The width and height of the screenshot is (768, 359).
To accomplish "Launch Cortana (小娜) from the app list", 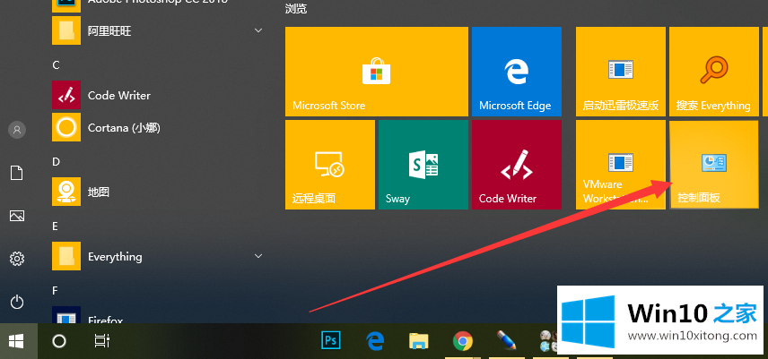I will point(159,127).
